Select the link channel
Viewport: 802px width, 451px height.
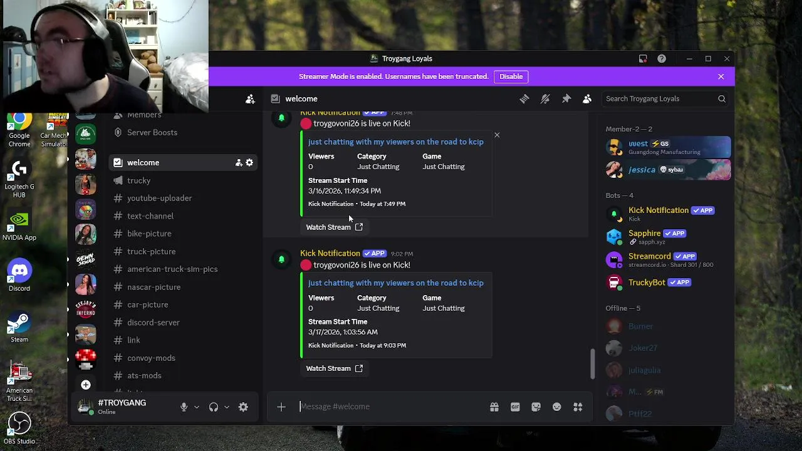(182, 340)
